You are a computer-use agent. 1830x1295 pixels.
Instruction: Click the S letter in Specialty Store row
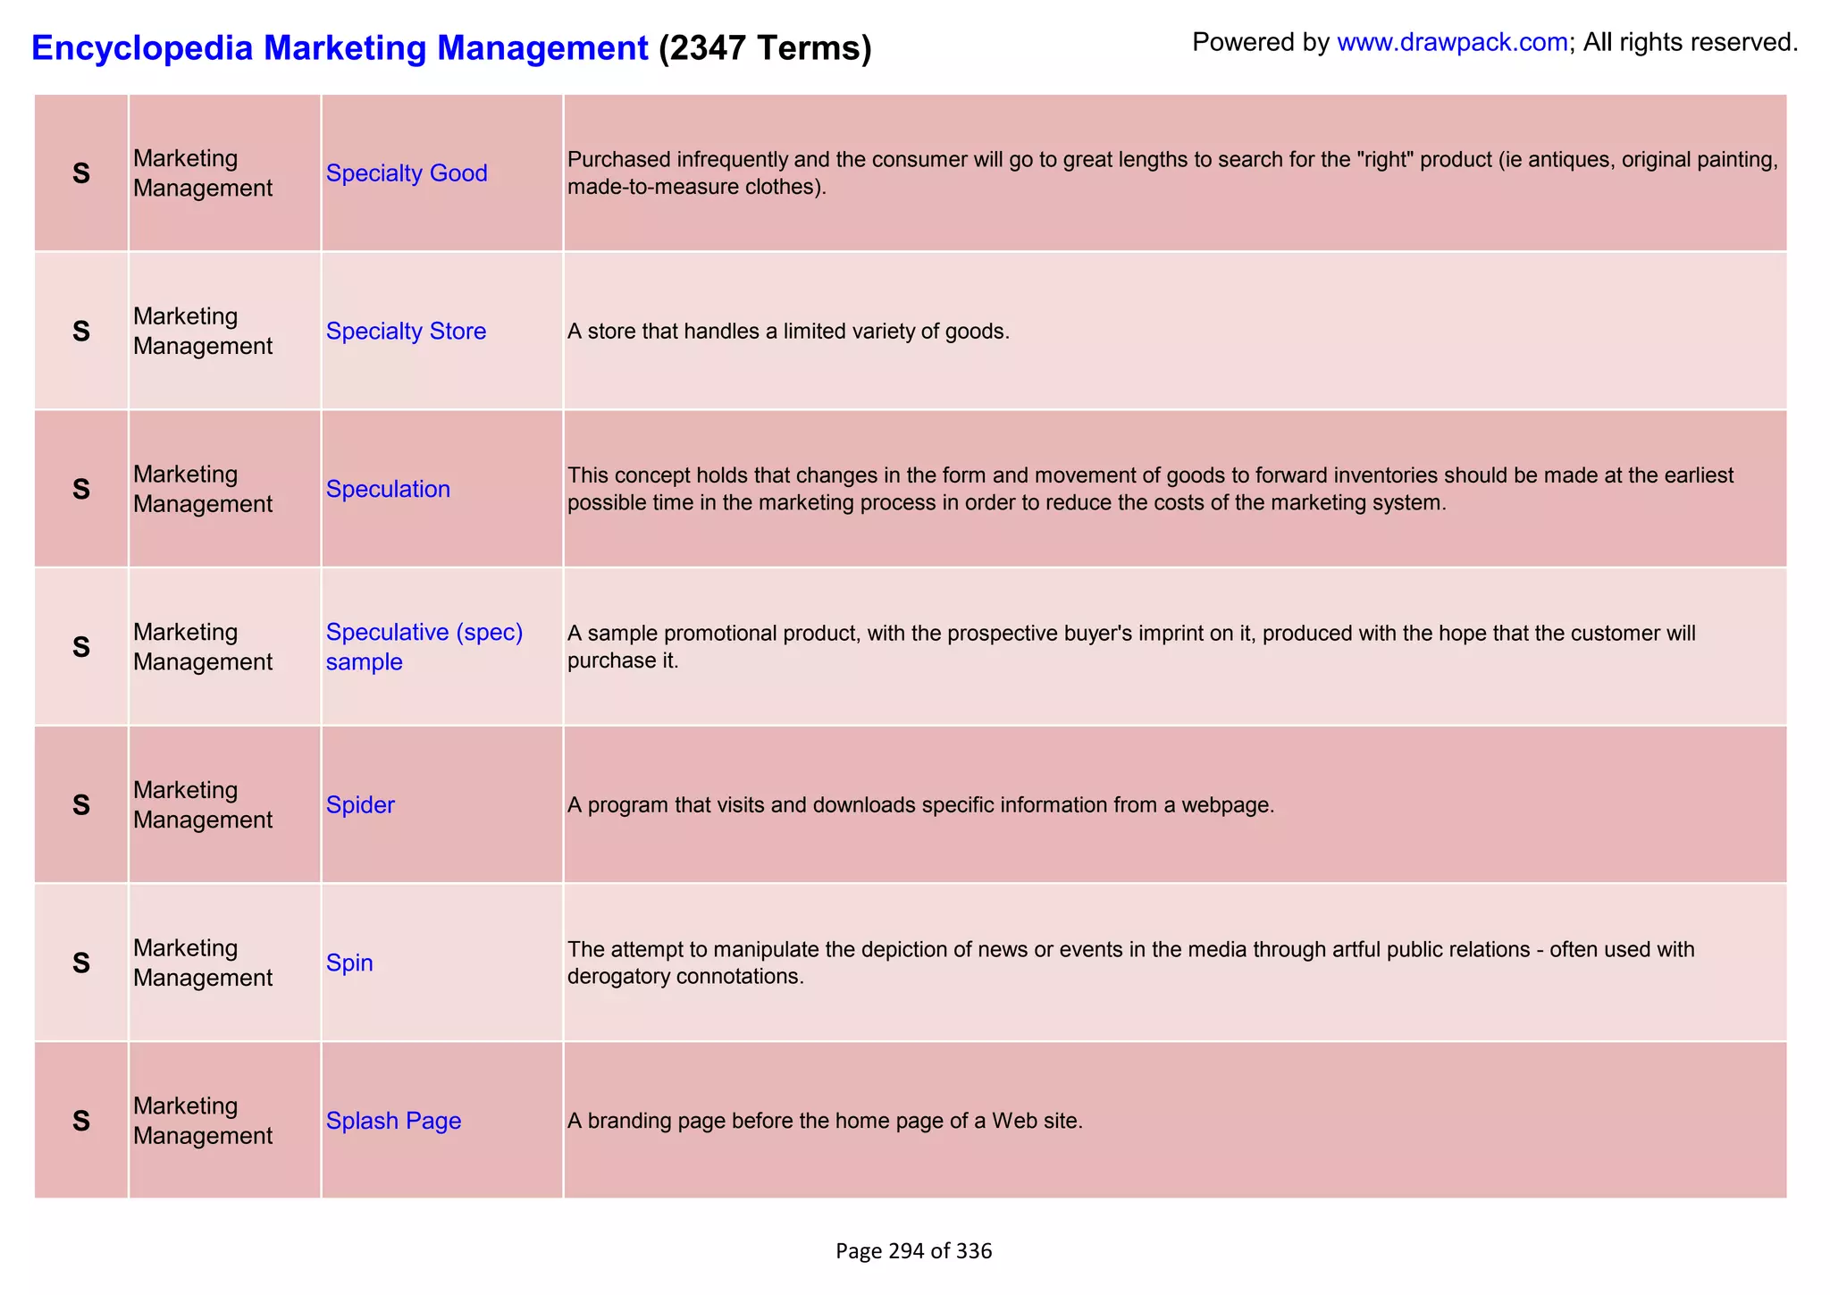tap(81, 332)
